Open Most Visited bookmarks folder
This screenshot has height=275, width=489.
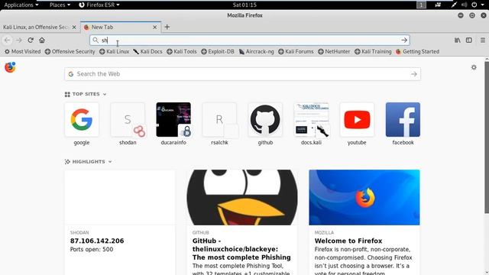22,51
